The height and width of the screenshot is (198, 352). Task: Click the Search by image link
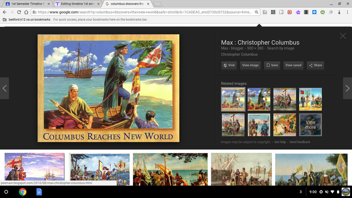pos(280,48)
